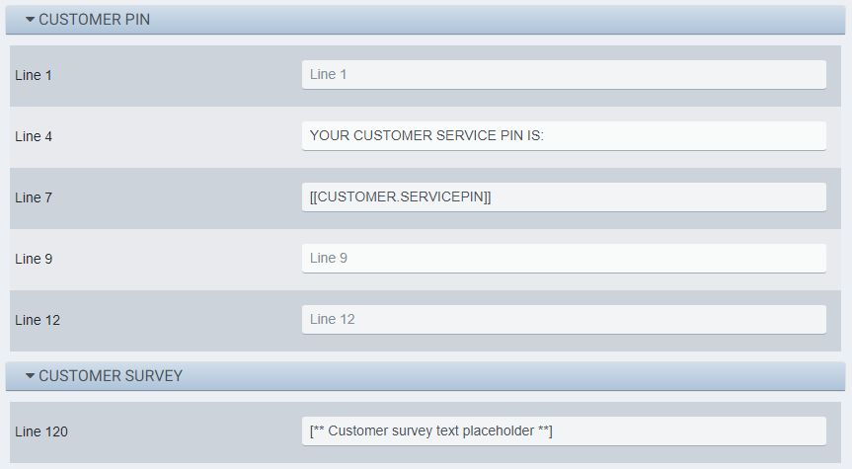Focus the empty Line 9 input field
852x469 pixels.
(x=563, y=258)
